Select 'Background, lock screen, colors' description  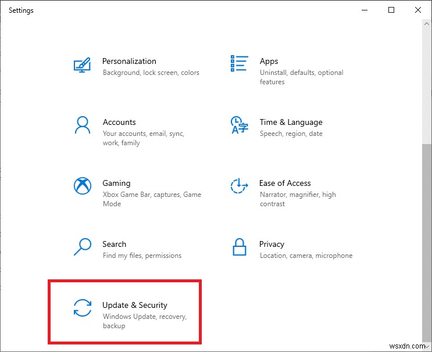click(151, 73)
